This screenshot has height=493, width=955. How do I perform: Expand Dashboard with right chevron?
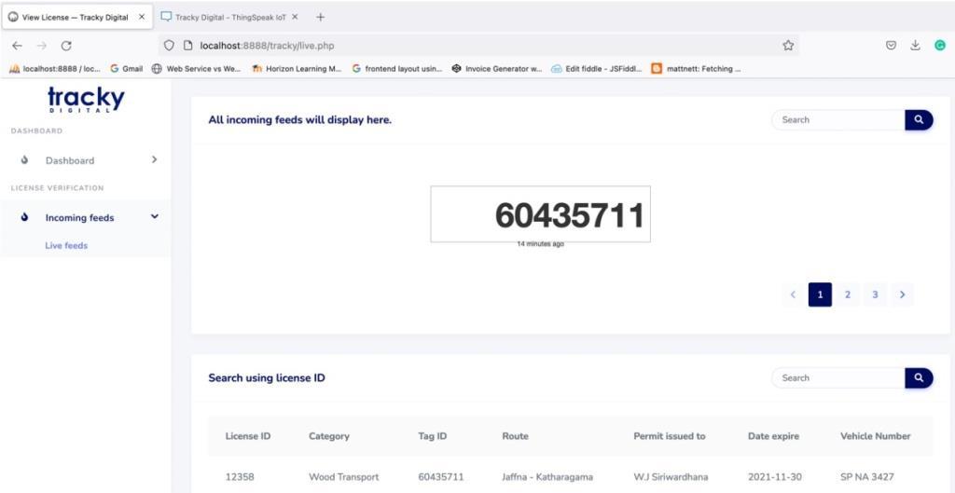point(154,159)
